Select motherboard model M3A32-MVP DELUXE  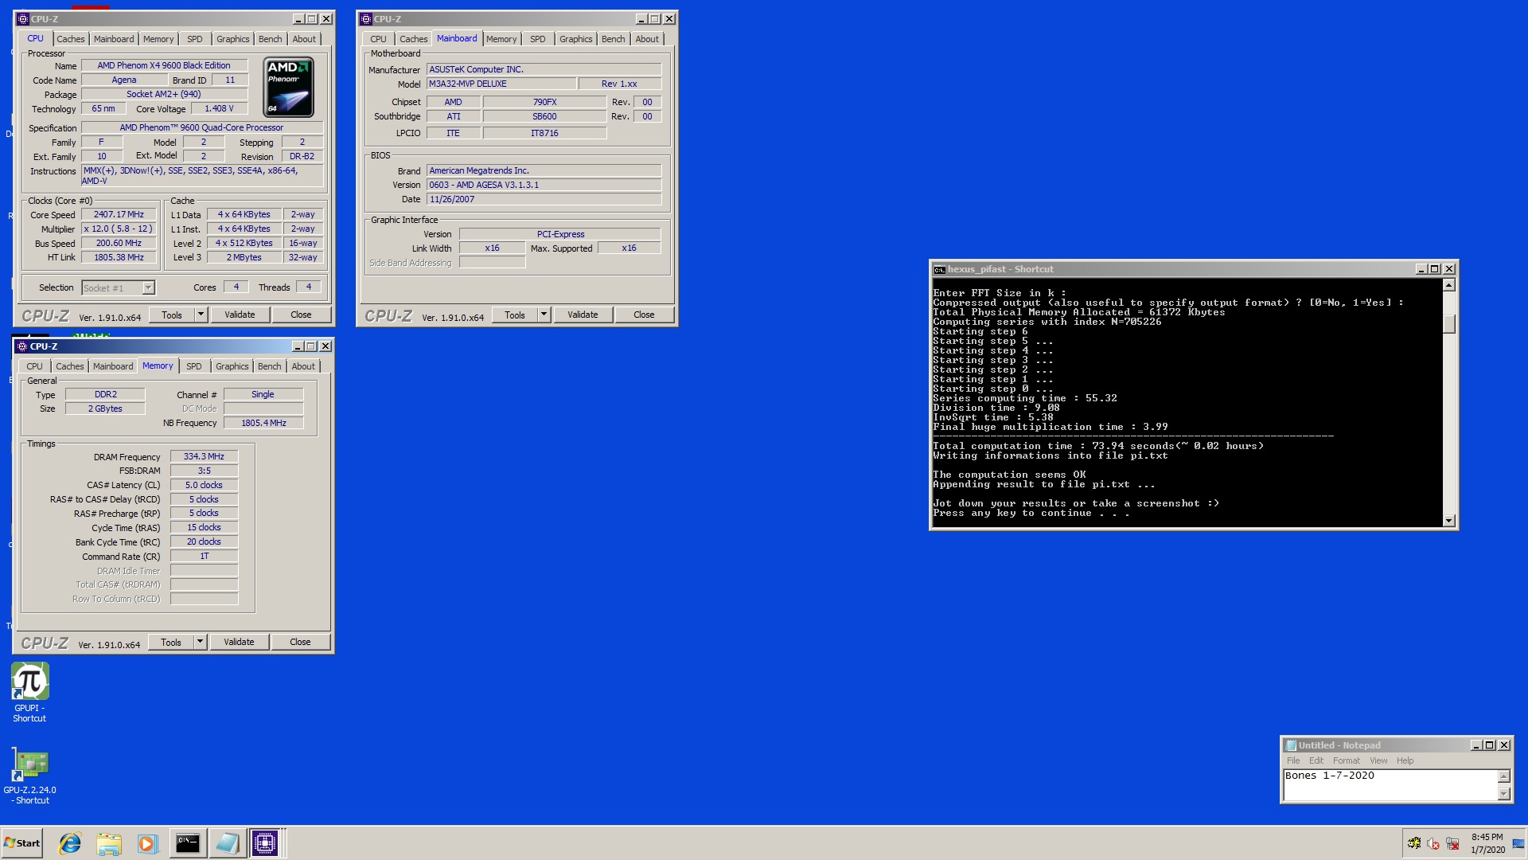click(x=501, y=84)
